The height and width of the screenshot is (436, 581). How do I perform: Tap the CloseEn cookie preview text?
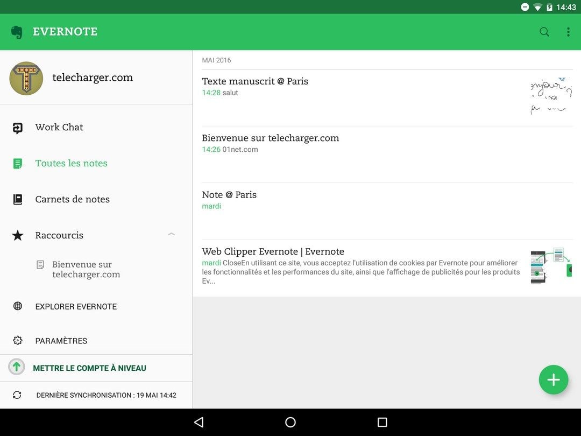(361, 272)
